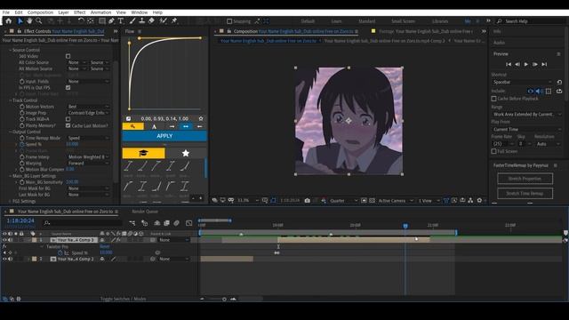Enable the Snapping checkbox
Image resolution: width=569 pixels, height=320 pixels.
pos(229,21)
